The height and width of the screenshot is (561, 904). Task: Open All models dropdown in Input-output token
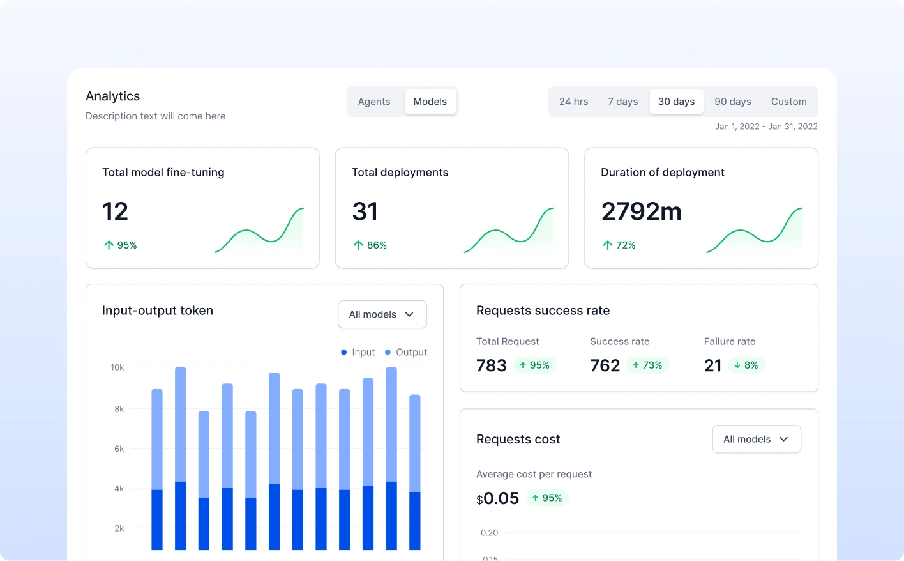(x=382, y=314)
